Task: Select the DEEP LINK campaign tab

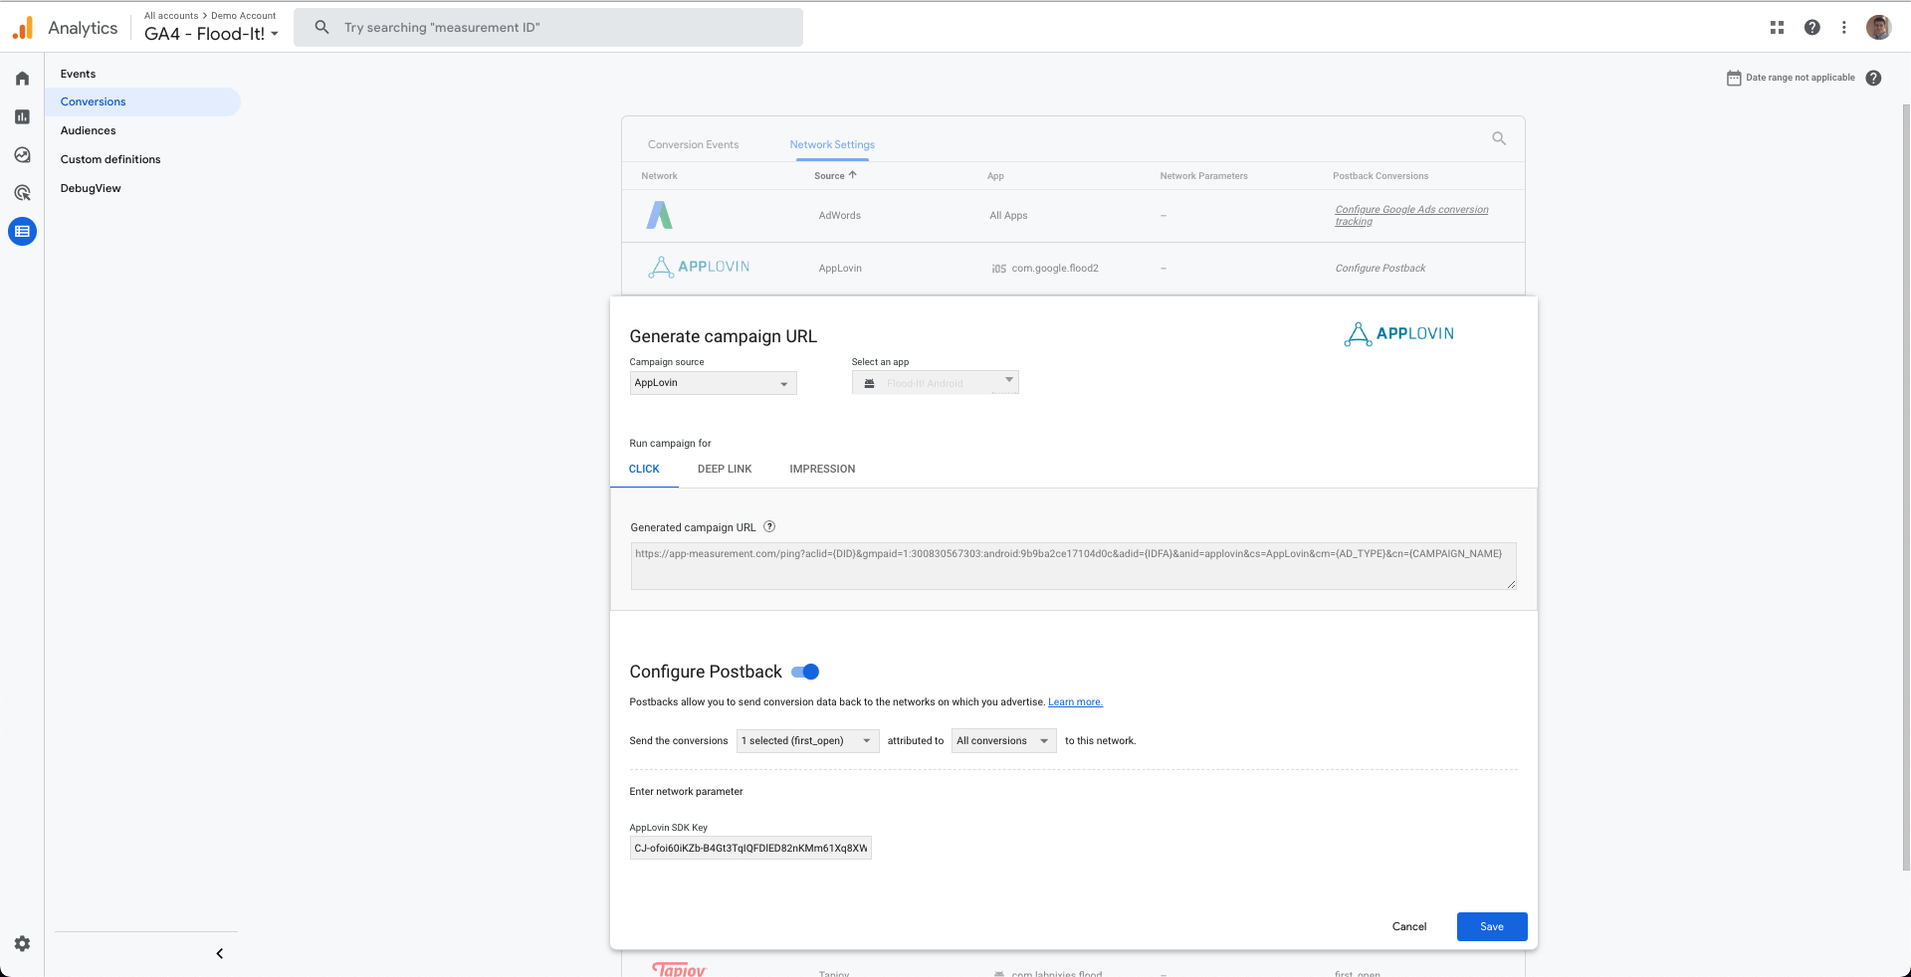Action: point(725,469)
